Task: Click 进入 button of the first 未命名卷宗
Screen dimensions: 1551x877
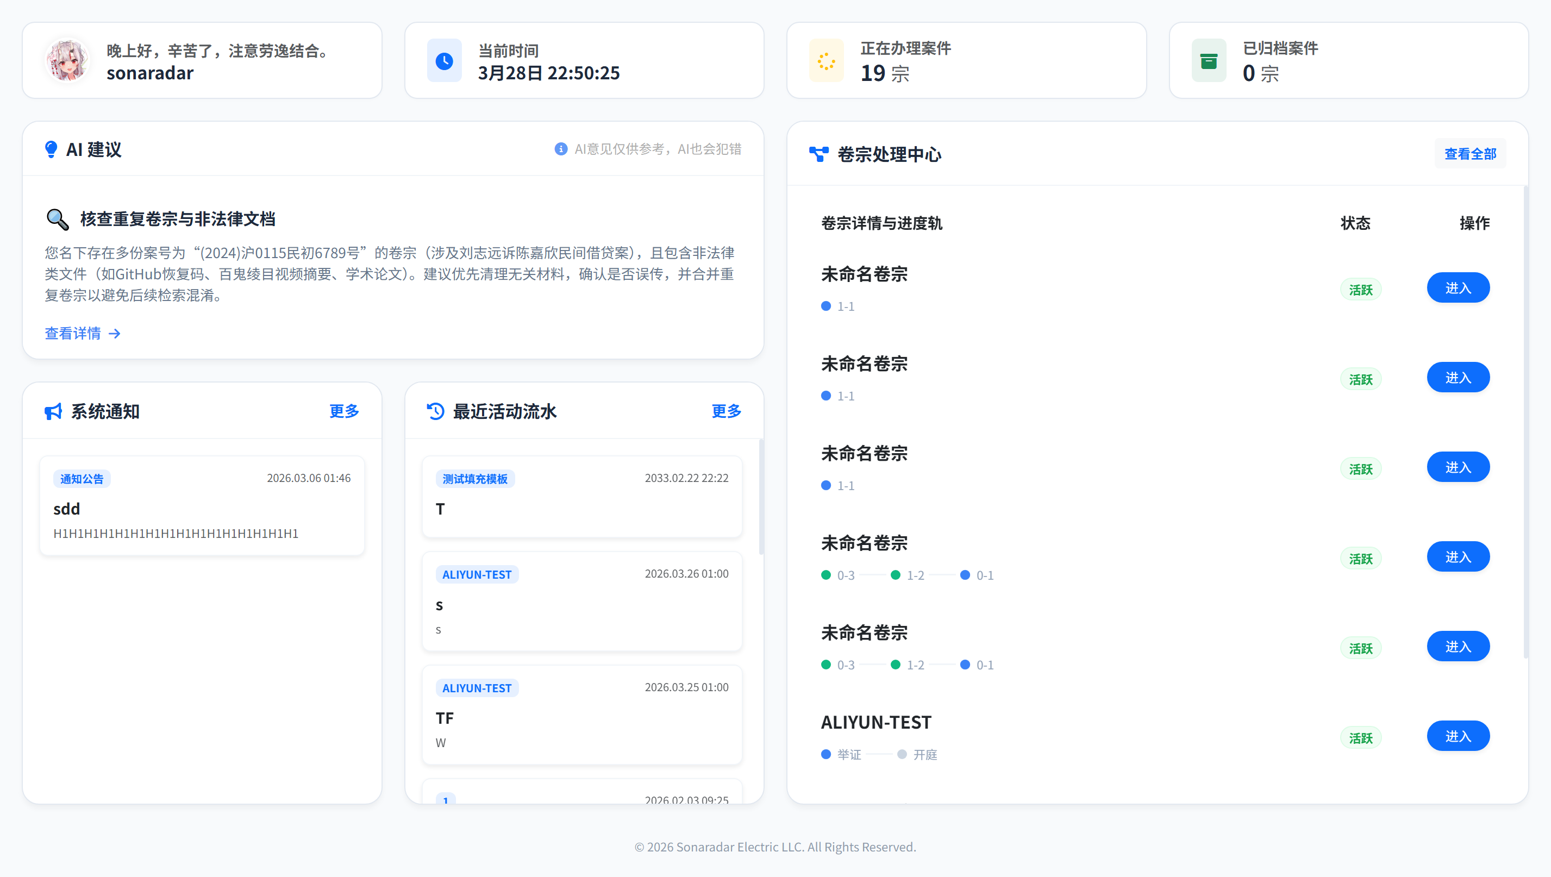Action: click(1458, 287)
